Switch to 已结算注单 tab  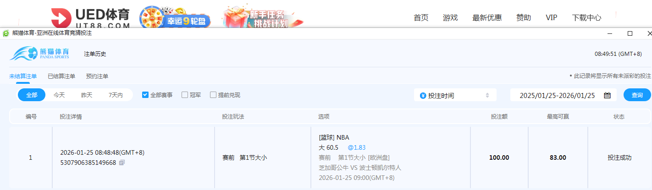coord(61,76)
